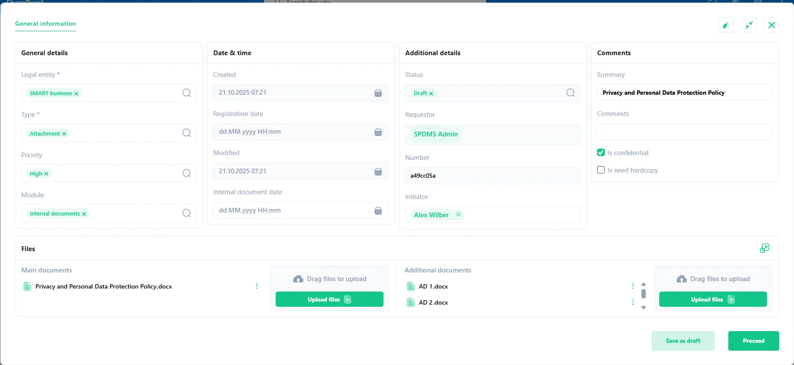Click into the Comments text field
Screen dimensions: 794x365
(x=684, y=132)
